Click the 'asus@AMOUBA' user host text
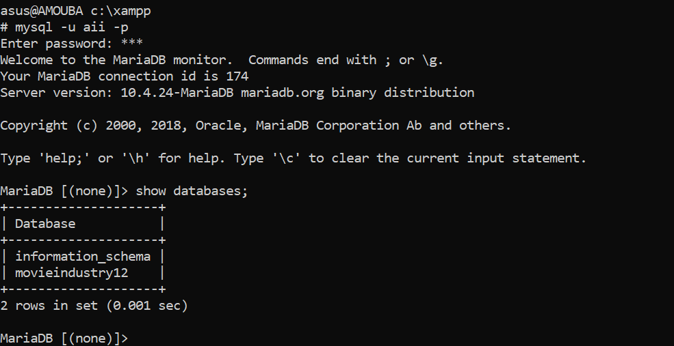The width and height of the screenshot is (674, 346). [x=41, y=11]
